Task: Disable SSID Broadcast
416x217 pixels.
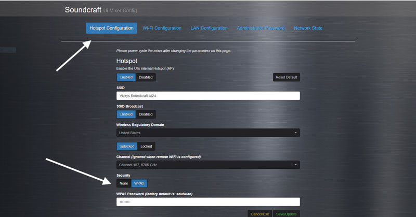Action: tap(146, 114)
